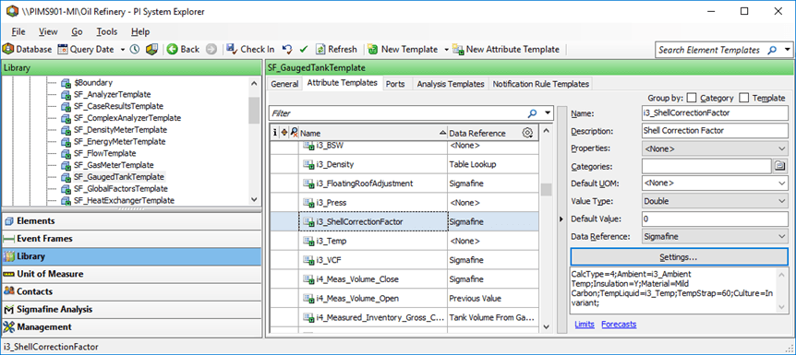Refresh the view with Refresh button
The height and width of the screenshot is (355, 796).
pos(336,49)
